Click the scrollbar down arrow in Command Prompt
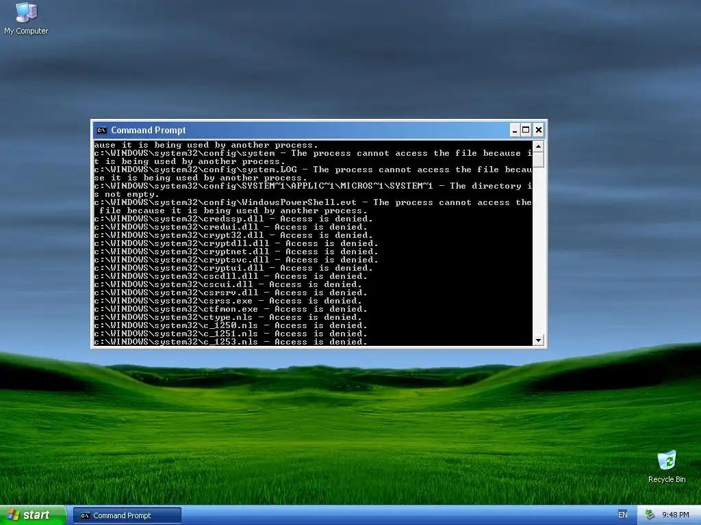 click(x=538, y=340)
